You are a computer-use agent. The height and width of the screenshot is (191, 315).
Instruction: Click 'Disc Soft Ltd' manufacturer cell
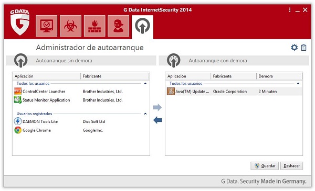coord(94,121)
